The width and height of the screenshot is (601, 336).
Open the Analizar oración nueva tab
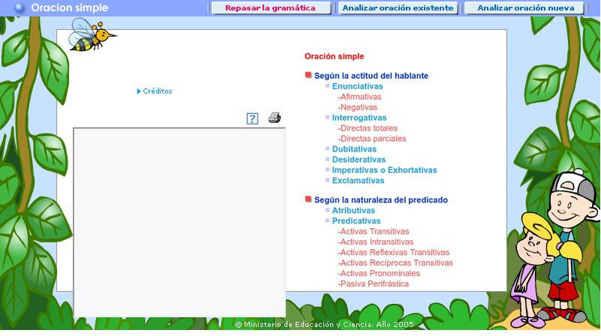[x=525, y=8]
